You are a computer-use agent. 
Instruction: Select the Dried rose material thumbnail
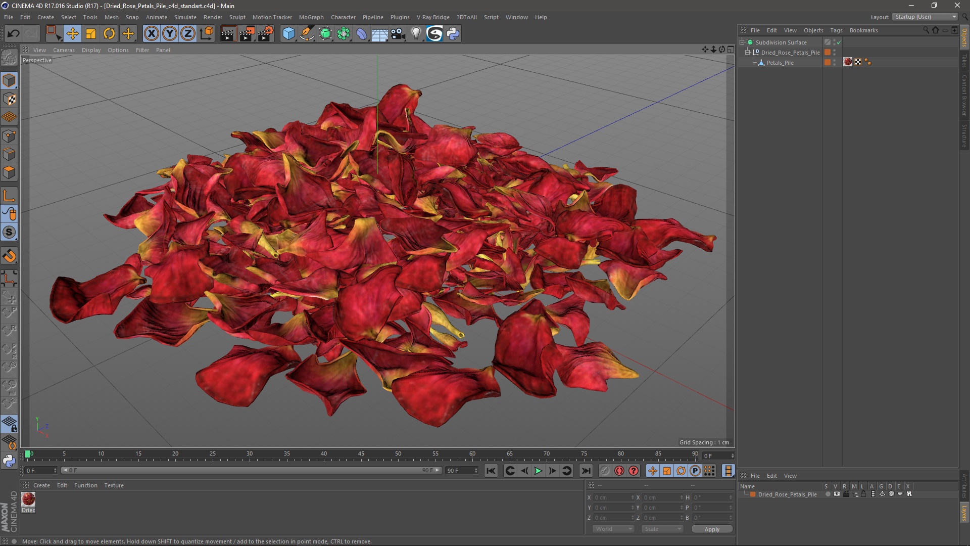coord(28,499)
